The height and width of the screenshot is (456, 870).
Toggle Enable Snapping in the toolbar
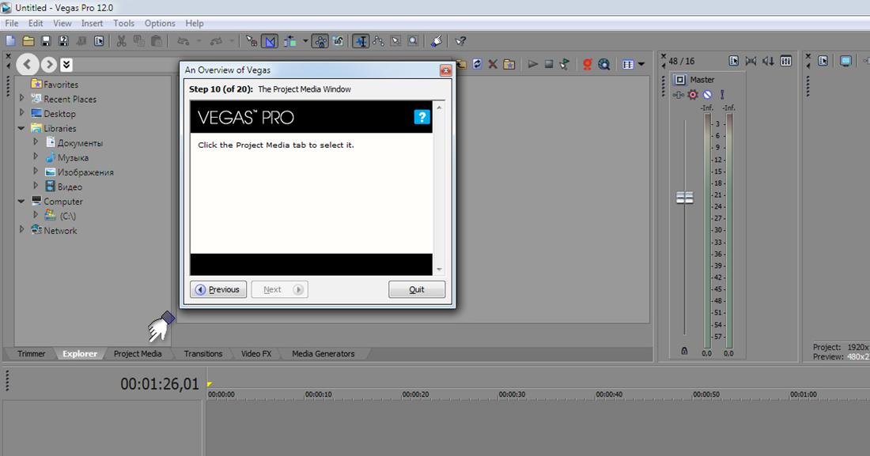click(x=252, y=41)
